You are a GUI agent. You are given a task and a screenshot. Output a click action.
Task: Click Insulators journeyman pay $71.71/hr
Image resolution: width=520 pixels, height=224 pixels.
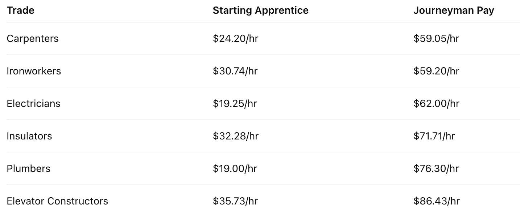434,136
